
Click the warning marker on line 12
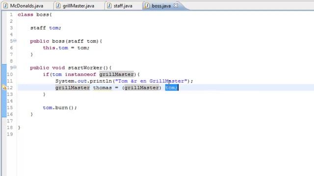(4, 88)
